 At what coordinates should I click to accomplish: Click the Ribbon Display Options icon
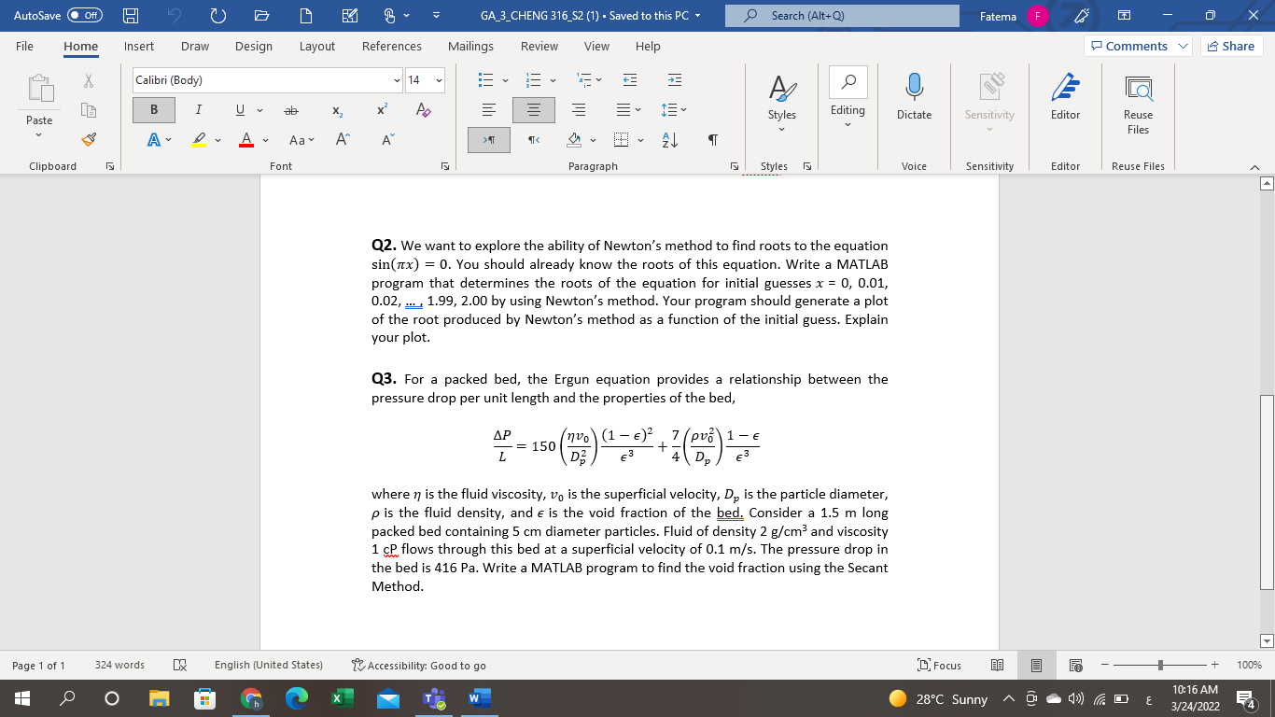1123,16
